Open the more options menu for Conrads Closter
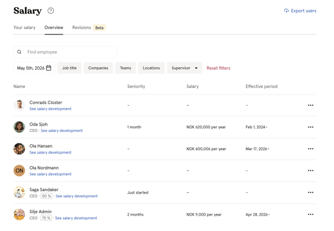 (310, 105)
